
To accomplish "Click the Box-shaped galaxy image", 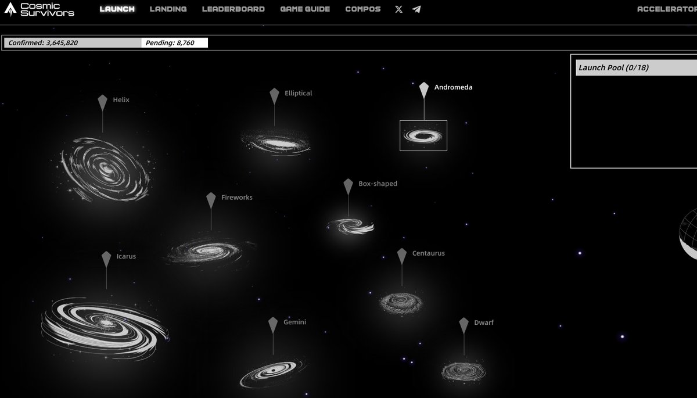I will [350, 225].
